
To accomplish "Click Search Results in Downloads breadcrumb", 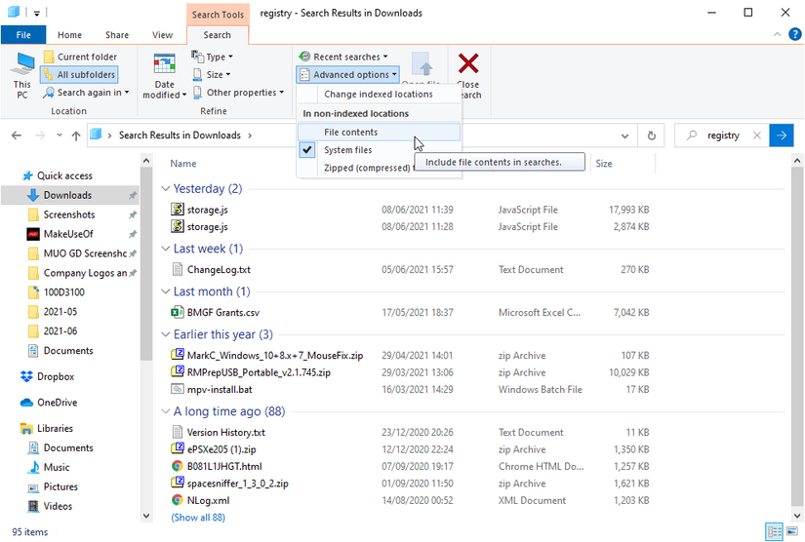I will tap(180, 135).
